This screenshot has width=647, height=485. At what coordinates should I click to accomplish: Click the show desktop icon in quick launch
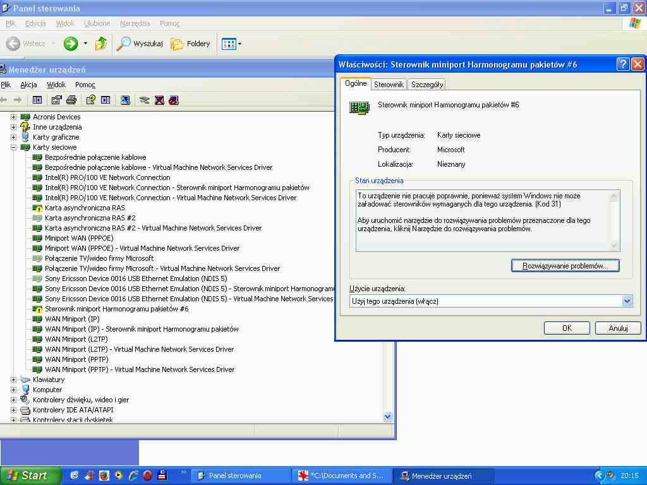coord(75,476)
